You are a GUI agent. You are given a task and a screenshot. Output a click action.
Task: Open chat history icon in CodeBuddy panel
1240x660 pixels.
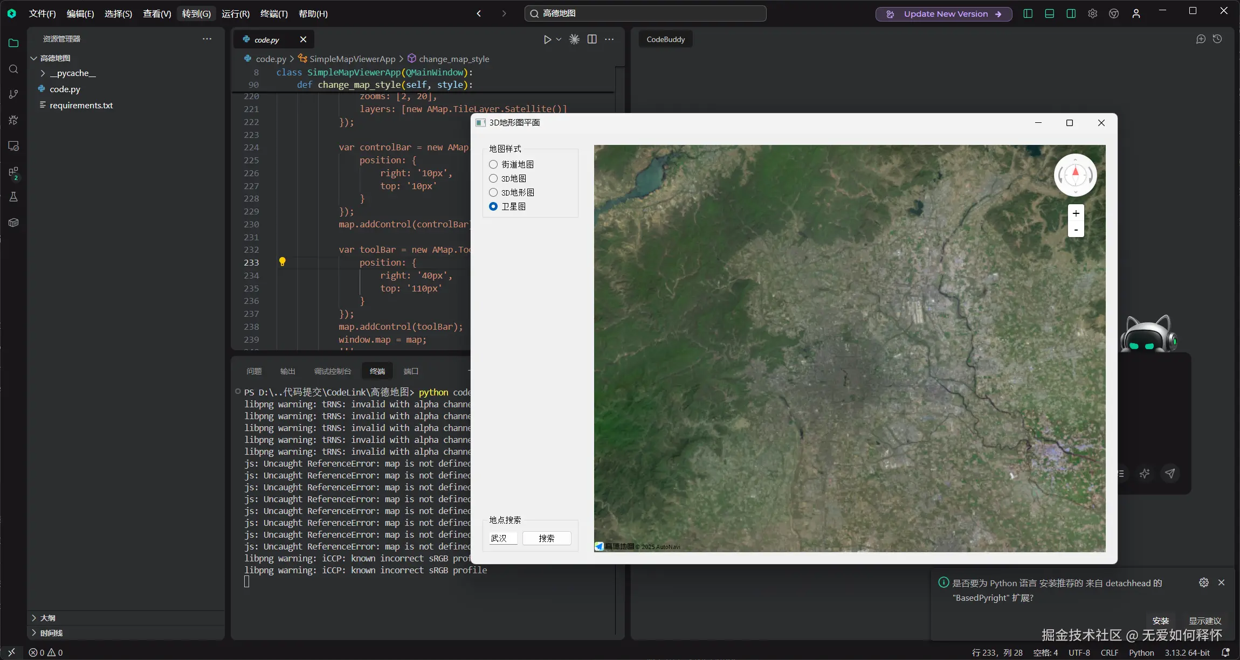coord(1217,39)
